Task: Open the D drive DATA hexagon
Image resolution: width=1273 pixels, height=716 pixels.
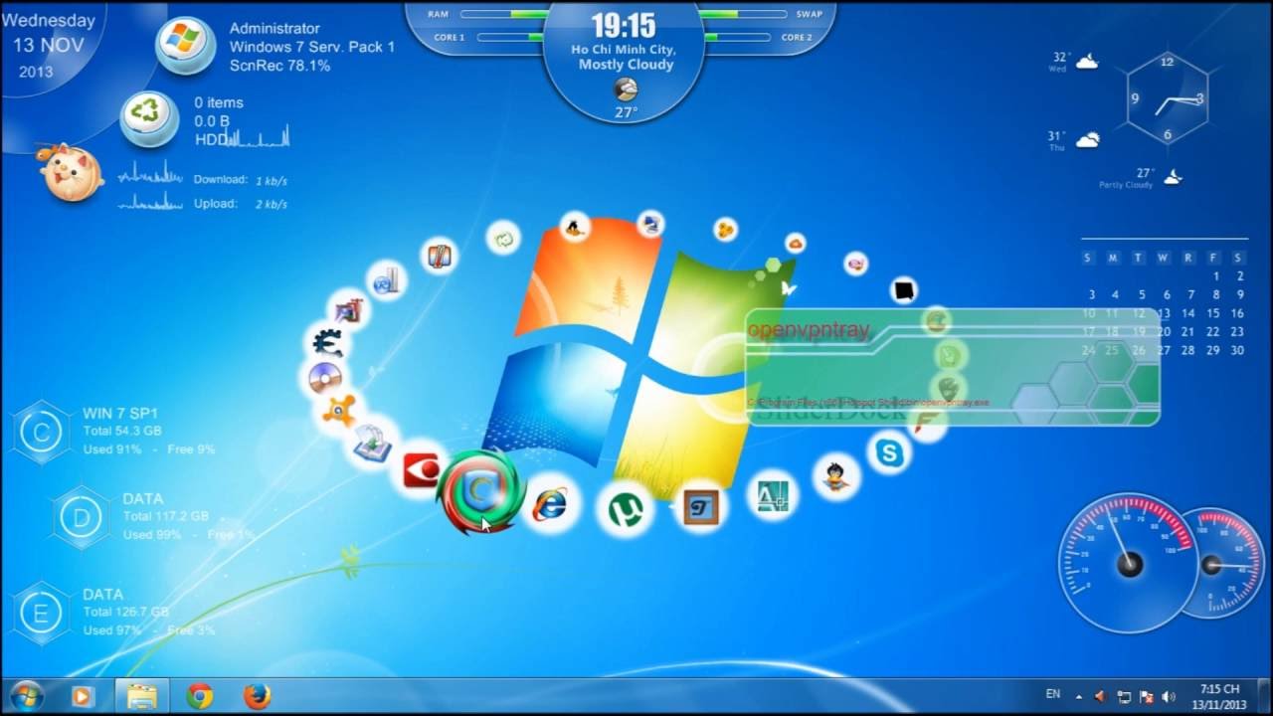Action: [81, 517]
